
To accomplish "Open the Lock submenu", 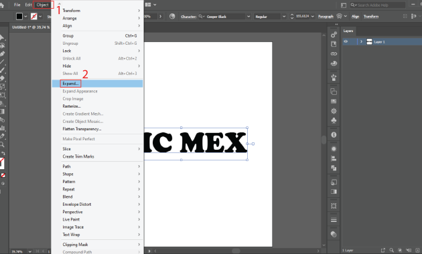I will tap(97, 51).
